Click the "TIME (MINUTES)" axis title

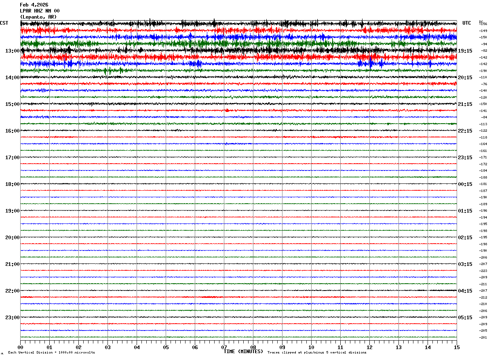click(x=243, y=352)
